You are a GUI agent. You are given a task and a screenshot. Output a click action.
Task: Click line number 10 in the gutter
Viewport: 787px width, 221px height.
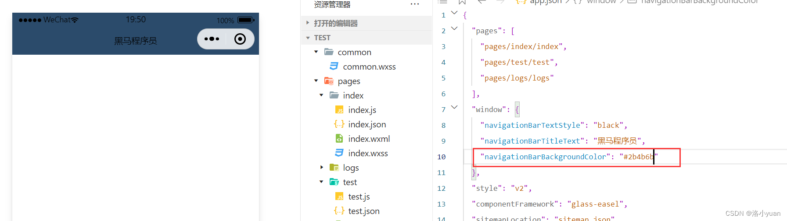(442, 157)
